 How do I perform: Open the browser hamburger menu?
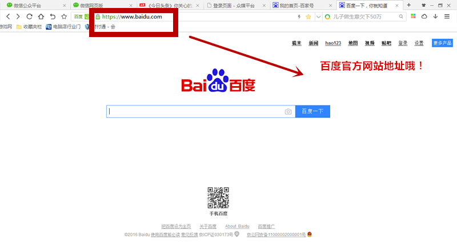click(447, 17)
